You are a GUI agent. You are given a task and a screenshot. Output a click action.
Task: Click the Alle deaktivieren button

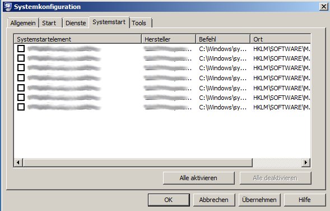(275, 178)
